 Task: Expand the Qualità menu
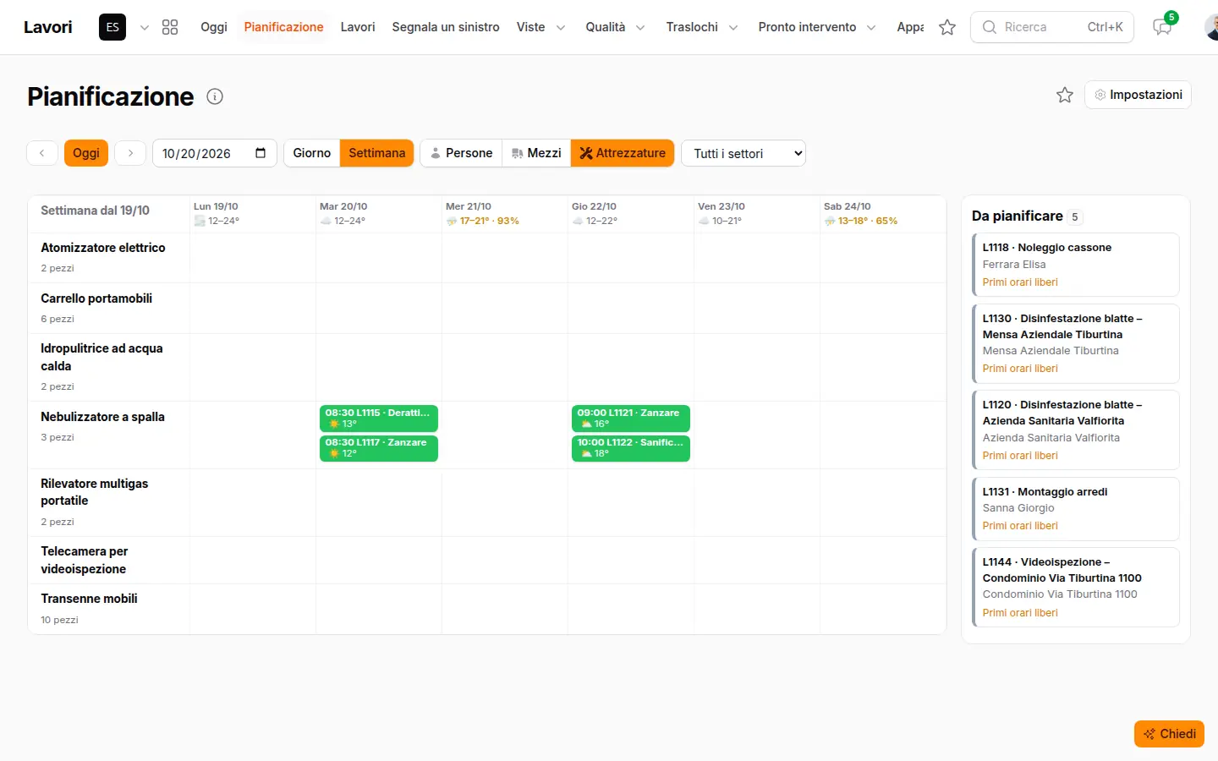[x=615, y=27]
